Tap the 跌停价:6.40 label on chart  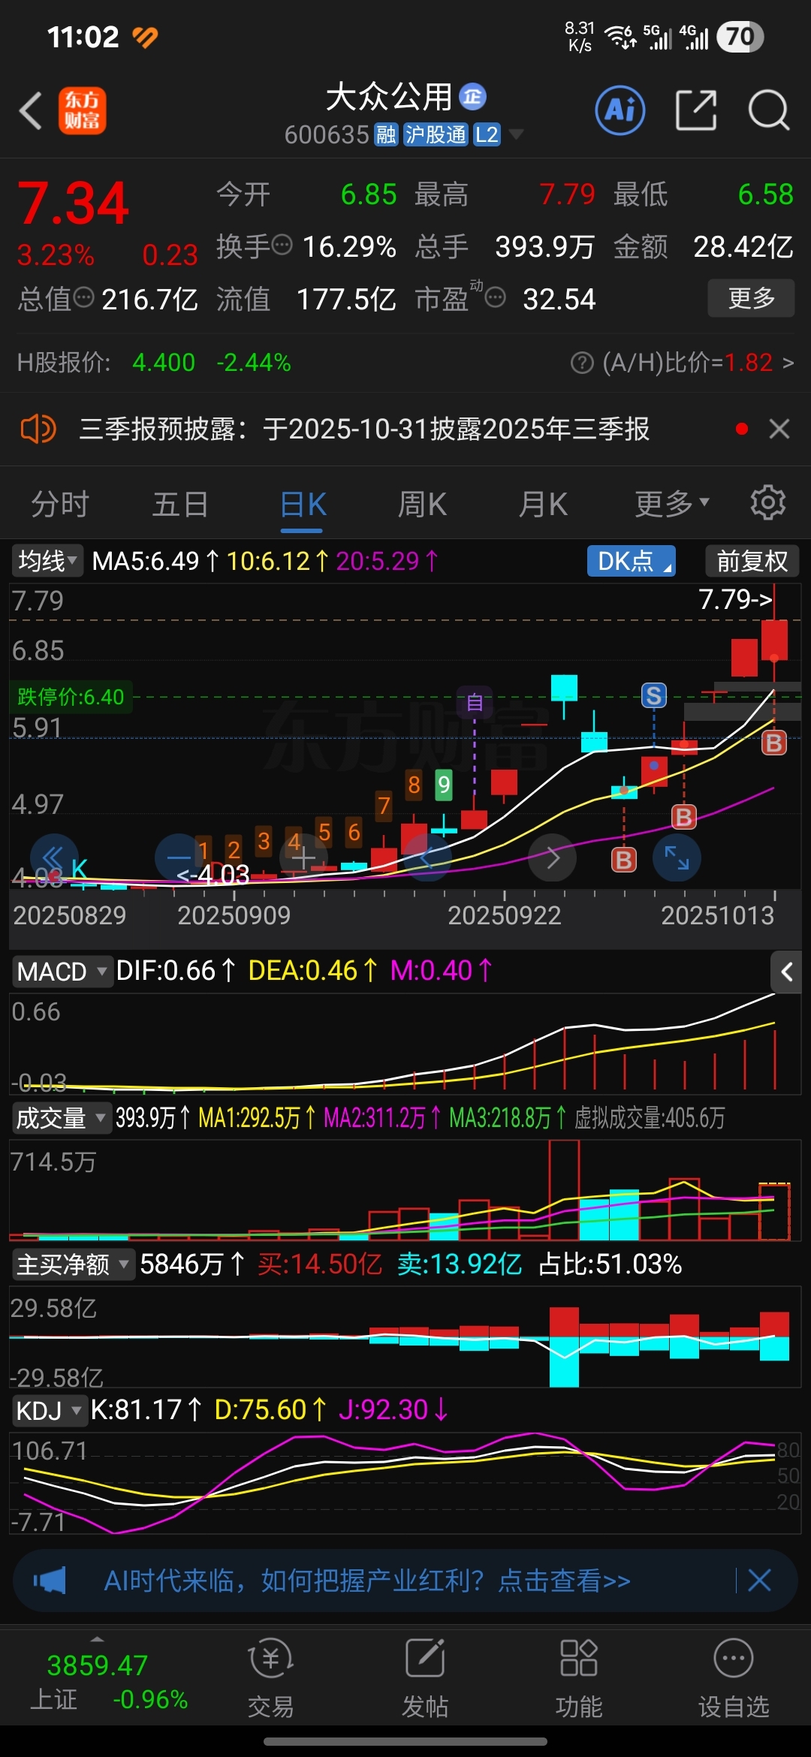coord(71,697)
